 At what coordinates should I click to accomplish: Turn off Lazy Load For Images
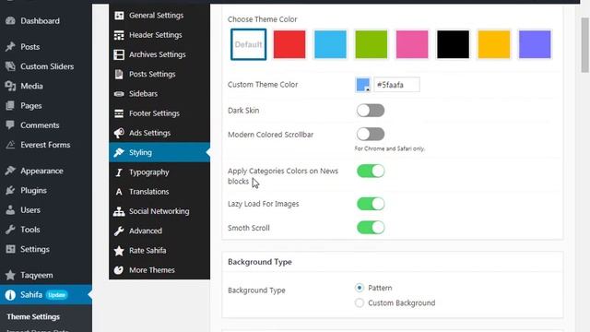371,204
